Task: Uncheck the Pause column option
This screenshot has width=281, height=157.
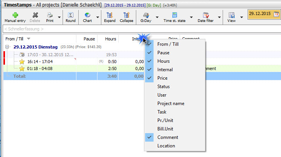Action: pyautogui.click(x=163, y=53)
